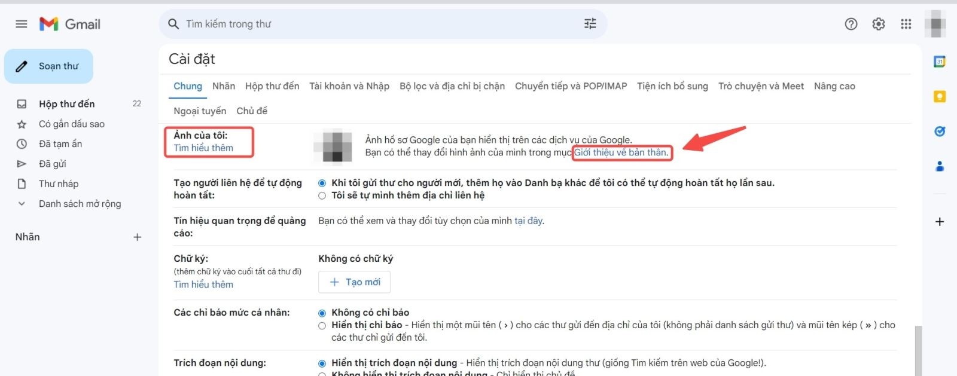Open the Chủ đề tab
957x376 pixels.
pyautogui.click(x=252, y=111)
